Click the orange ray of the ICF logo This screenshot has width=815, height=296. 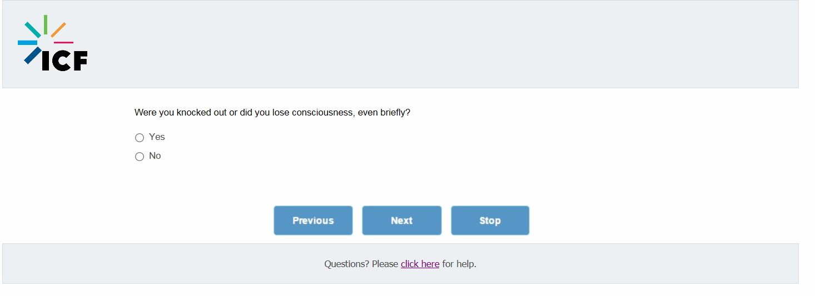click(58, 30)
